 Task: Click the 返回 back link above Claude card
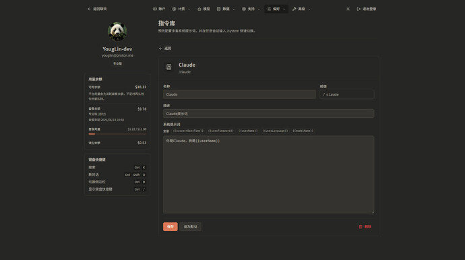[x=165, y=48]
